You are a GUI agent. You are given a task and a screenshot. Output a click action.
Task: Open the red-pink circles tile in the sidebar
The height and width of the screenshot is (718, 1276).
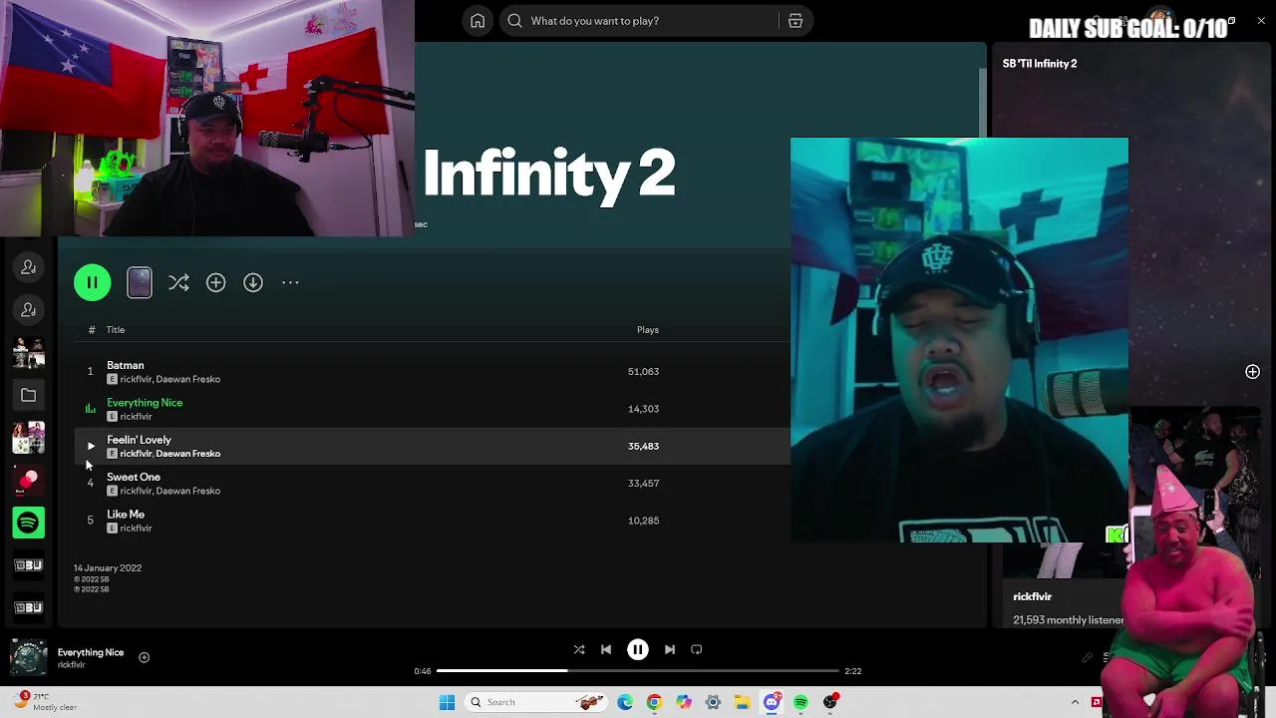(28, 481)
